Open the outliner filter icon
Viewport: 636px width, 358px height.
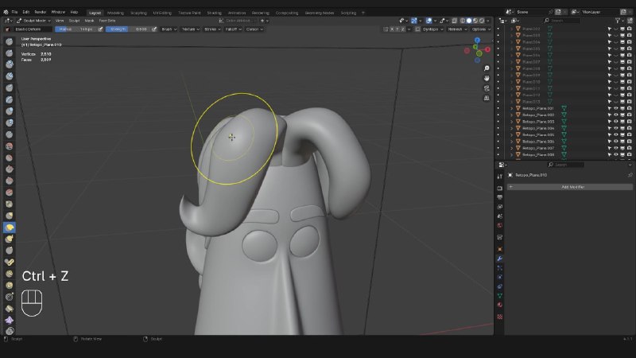coord(618,21)
